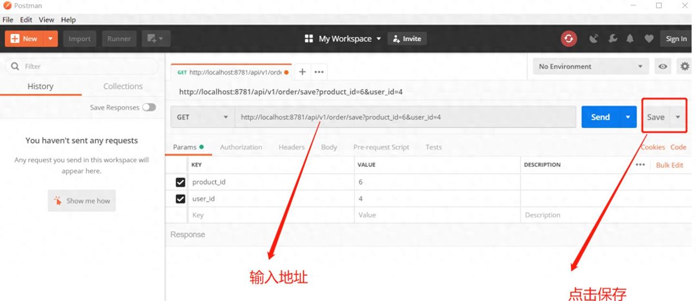This screenshot has height=301, width=696.
Task: Click the request name URL title text
Action: pos(291,92)
